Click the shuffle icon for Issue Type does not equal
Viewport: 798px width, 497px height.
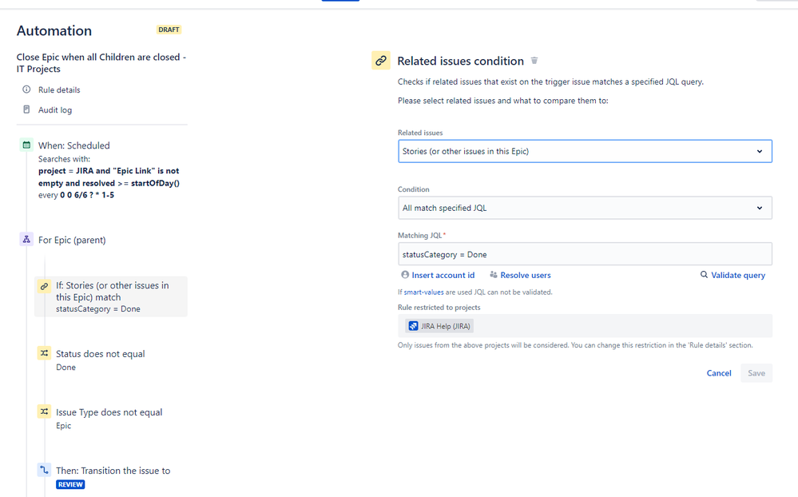pyautogui.click(x=44, y=411)
